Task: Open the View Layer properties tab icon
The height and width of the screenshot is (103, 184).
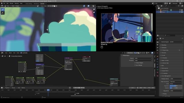Action: coord(158,47)
